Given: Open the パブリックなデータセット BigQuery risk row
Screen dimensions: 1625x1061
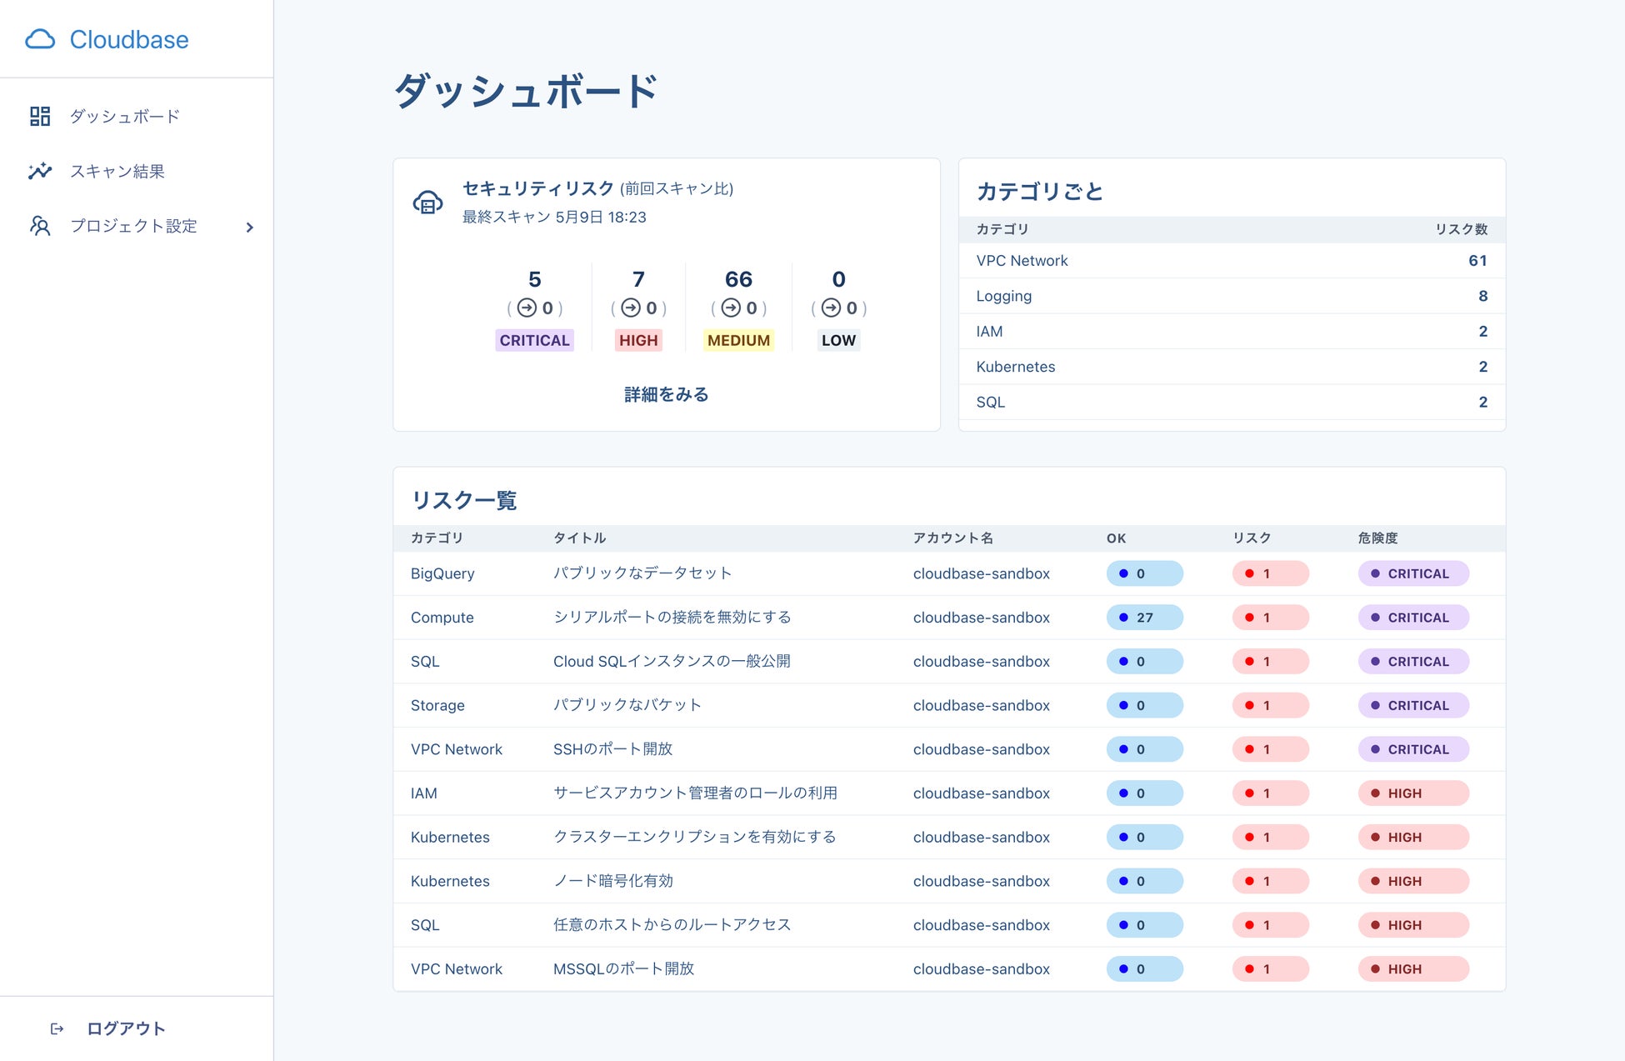Looking at the screenshot, I should click(642, 573).
